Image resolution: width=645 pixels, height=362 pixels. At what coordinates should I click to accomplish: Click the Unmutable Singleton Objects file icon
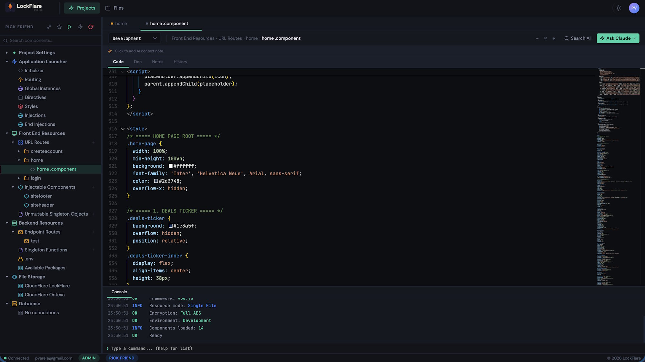coord(20,214)
